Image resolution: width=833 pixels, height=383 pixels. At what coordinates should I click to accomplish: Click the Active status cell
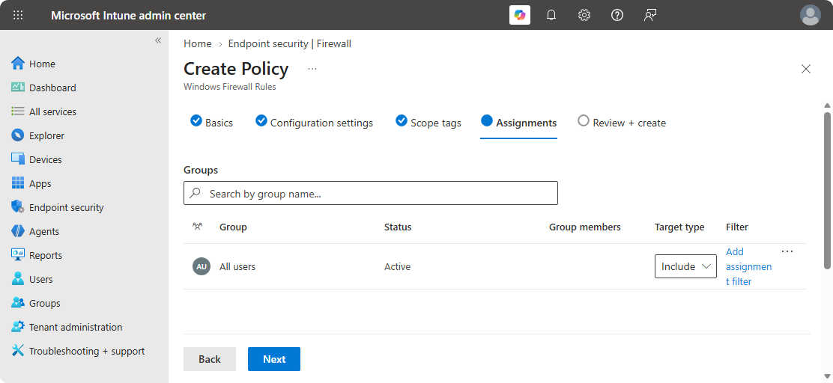[397, 267]
